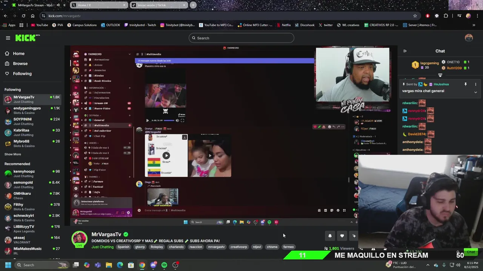Screen dimensions: 483x271
Task: Unpin the pinned chat message
Action: (x=465, y=84)
